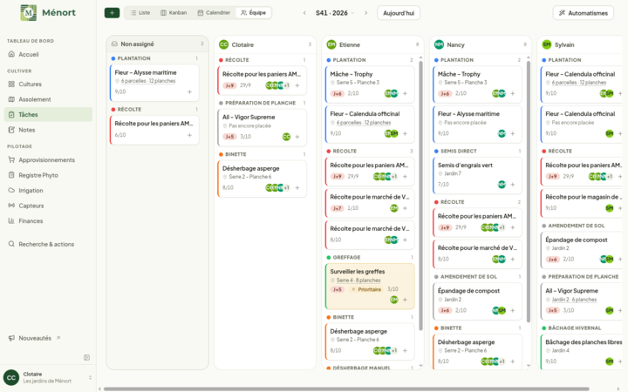Click the Capteurs sensor icon
The height and width of the screenshot is (392, 628).
[x=11, y=206]
